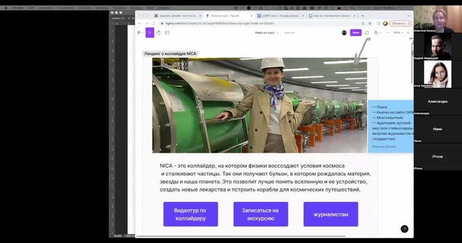Open the comments speech-bubble icon
This screenshot has width=462, height=243.
(x=367, y=33)
